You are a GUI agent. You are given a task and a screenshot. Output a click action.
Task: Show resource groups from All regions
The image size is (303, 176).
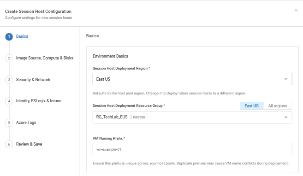[x=278, y=106]
